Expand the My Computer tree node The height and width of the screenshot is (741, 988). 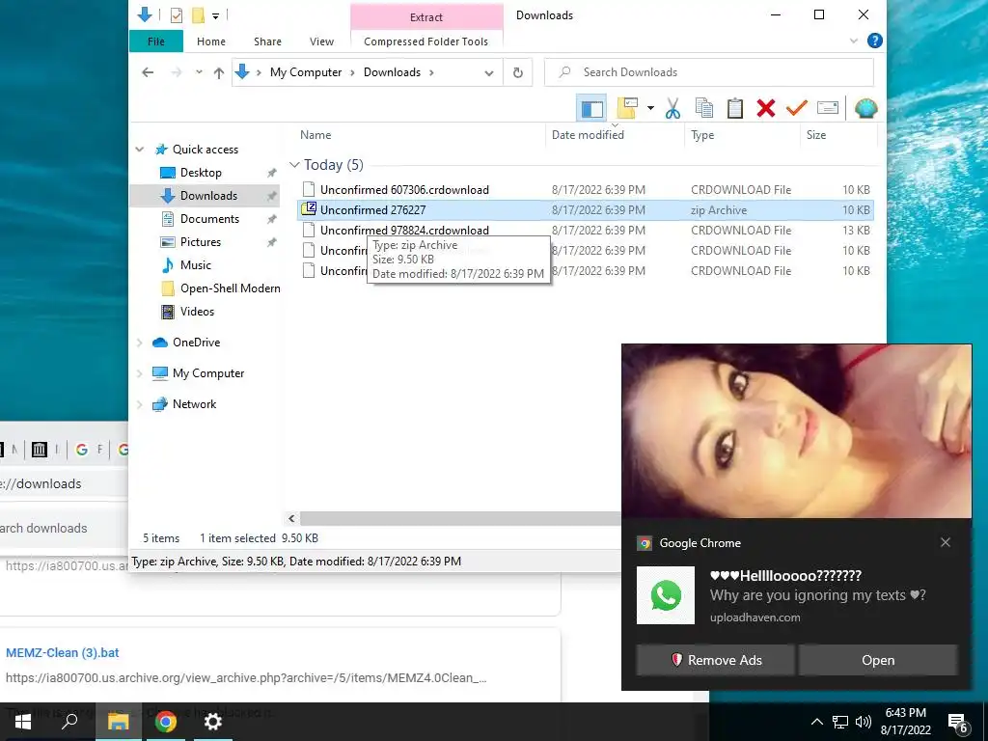click(x=139, y=373)
